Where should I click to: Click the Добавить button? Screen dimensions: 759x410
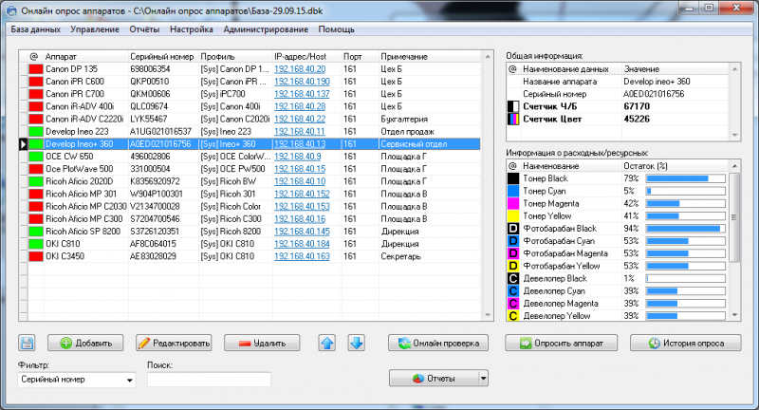85,343
